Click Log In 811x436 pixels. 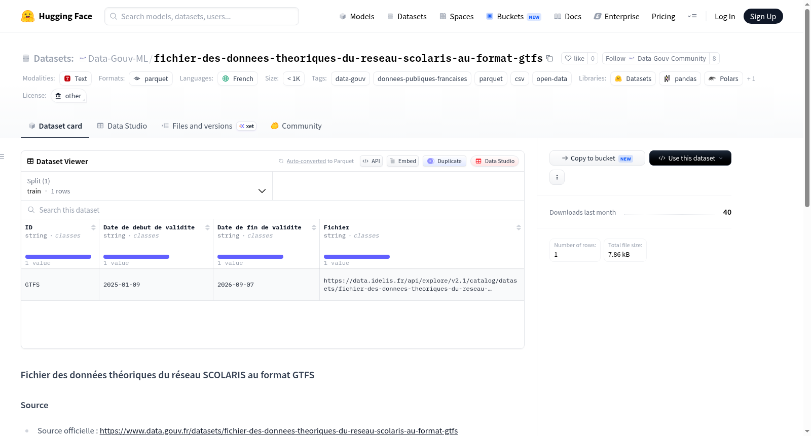click(725, 16)
